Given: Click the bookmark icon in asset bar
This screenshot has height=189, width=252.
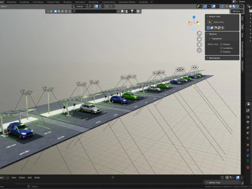Looking at the screenshot, I should (x=122, y=11).
